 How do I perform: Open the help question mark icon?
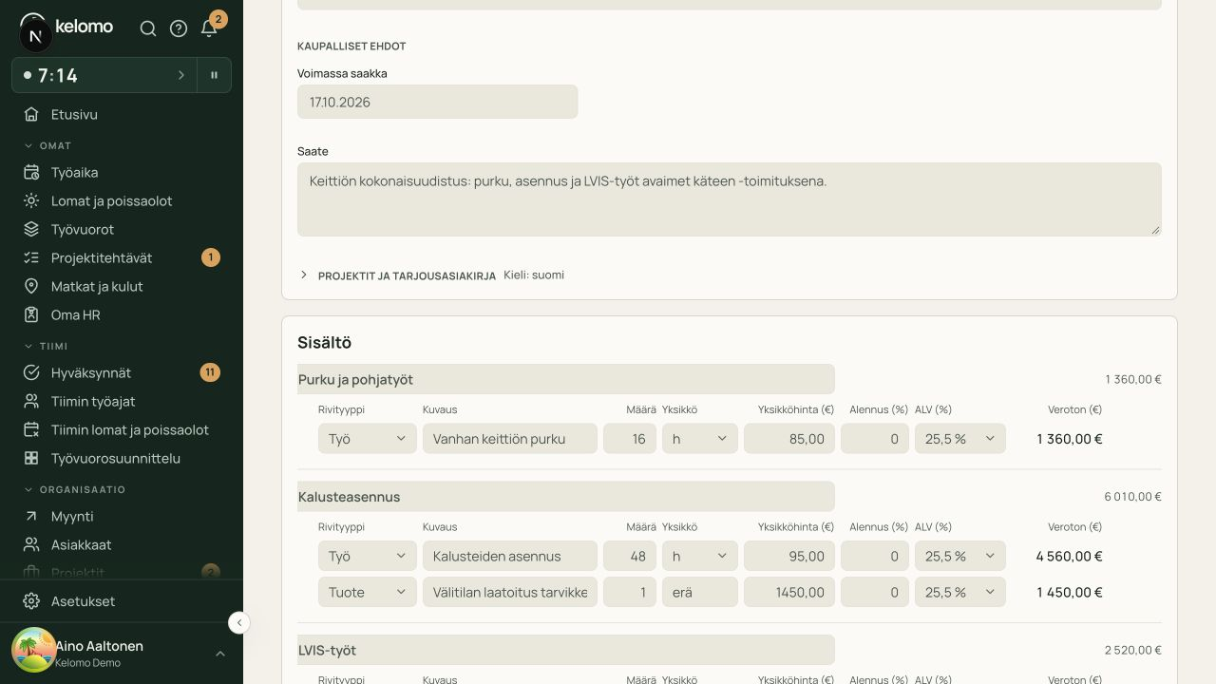coord(179,28)
